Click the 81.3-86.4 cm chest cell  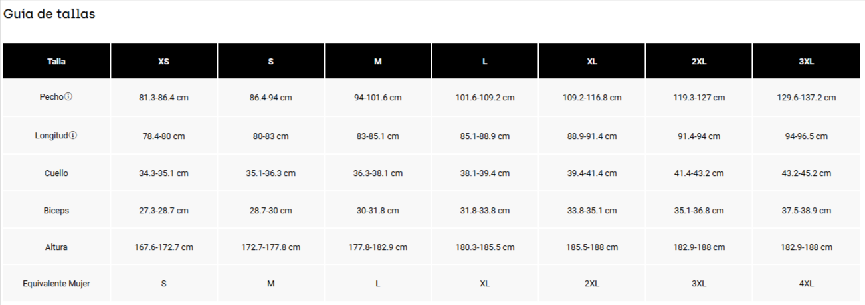[163, 98]
